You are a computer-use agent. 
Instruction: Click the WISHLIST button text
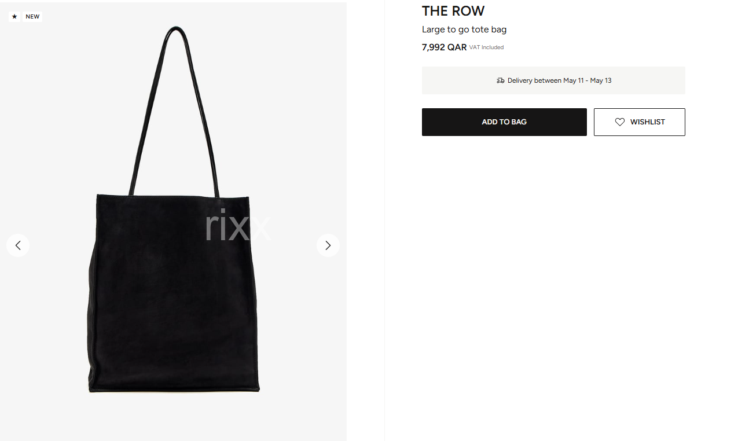[x=648, y=122]
